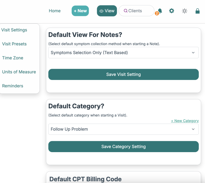Click the eye icon on View button

(x=101, y=11)
